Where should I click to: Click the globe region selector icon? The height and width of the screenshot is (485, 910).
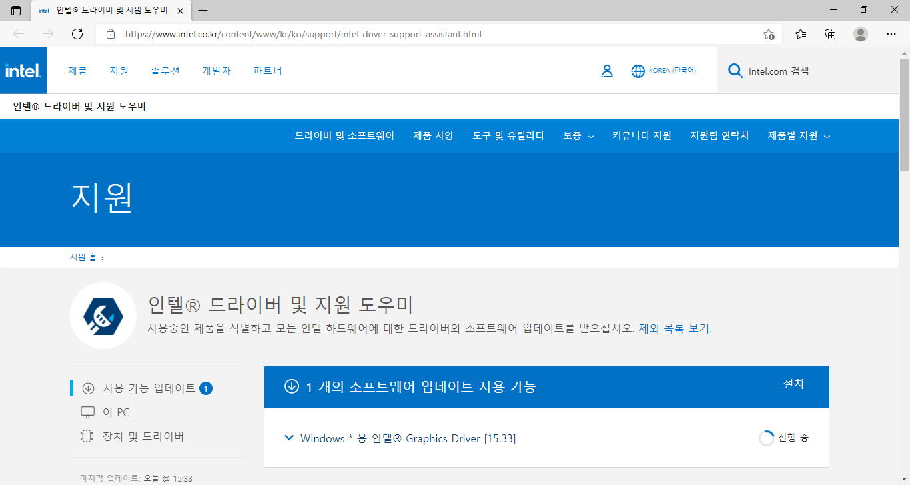pyautogui.click(x=638, y=71)
